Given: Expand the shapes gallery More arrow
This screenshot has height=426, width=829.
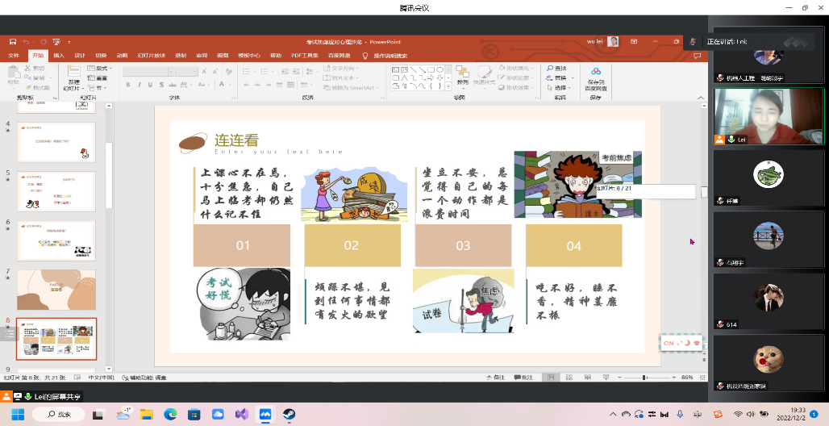Looking at the screenshot, I should [x=448, y=87].
